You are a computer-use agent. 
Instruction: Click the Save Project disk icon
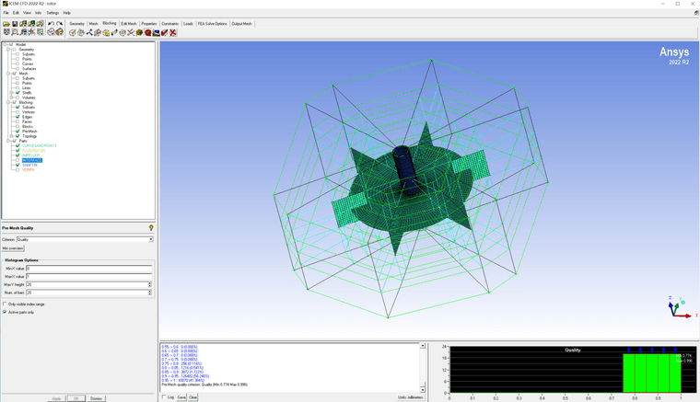point(15,24)
